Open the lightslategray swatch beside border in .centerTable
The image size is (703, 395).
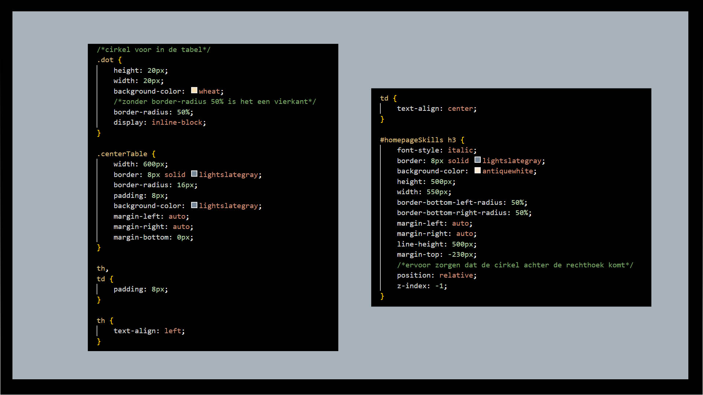194,174
